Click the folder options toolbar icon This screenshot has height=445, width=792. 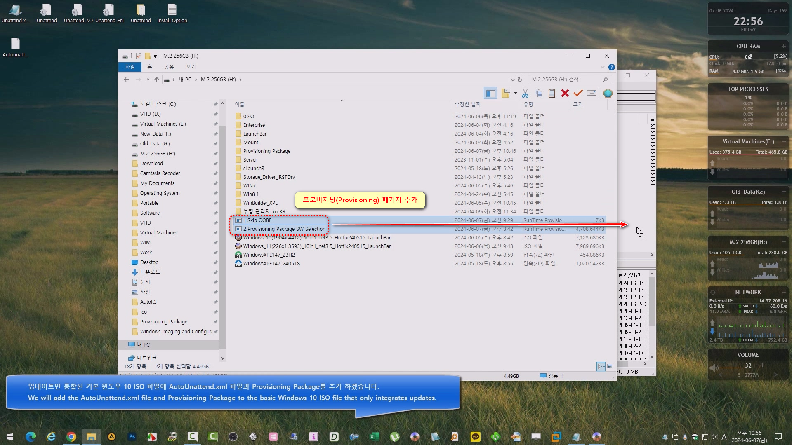coord(506,94)
